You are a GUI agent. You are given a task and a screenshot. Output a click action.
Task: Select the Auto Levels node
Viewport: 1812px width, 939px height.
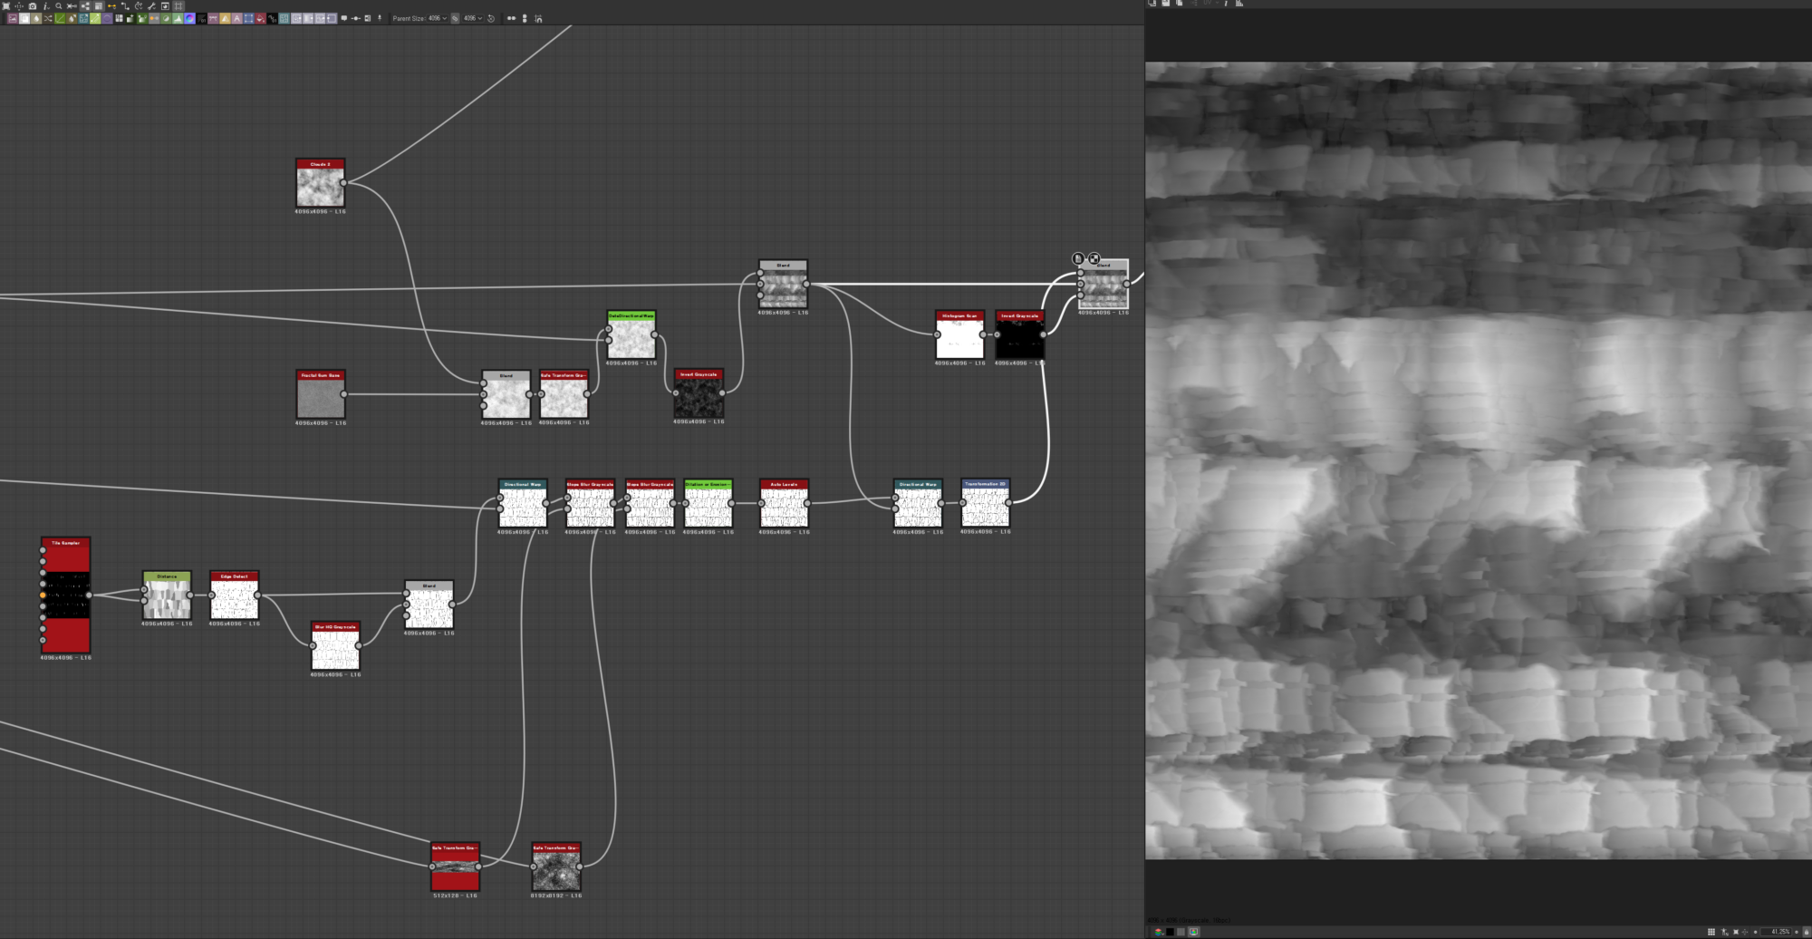coord(784,503)
